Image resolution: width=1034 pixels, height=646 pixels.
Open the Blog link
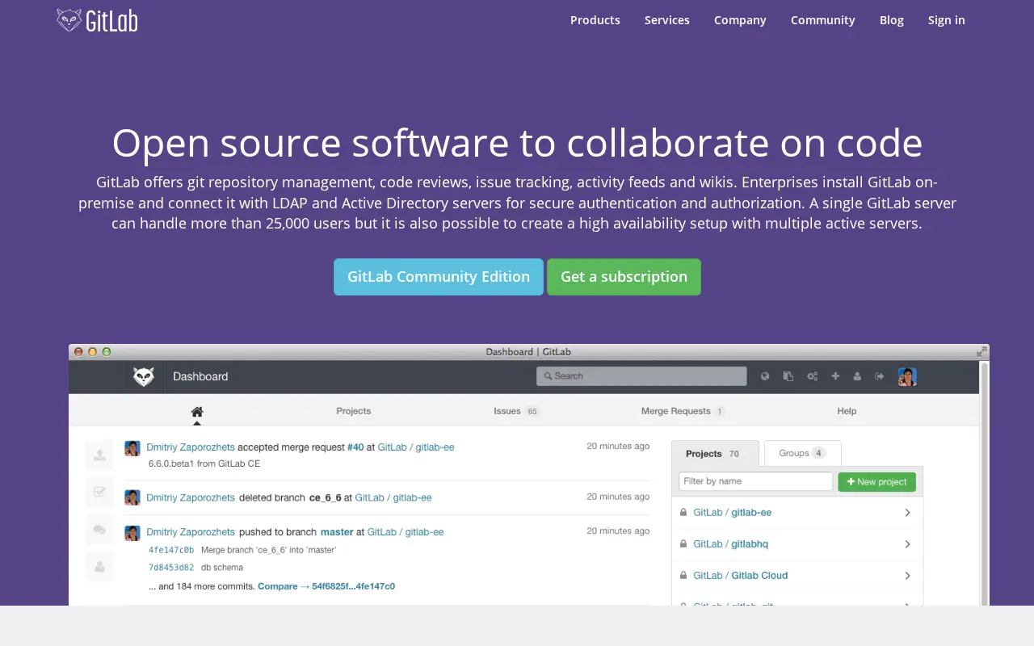click(x=892, y=20)
